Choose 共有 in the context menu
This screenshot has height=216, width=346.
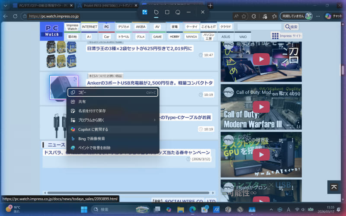[x=113, y=102]
